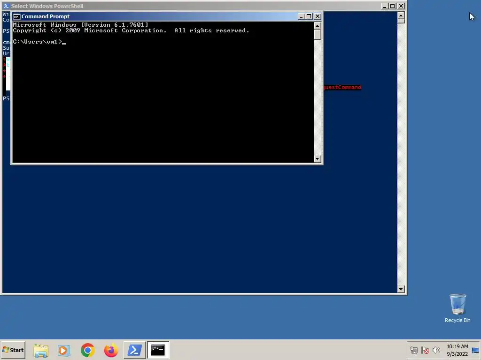Screen dimensions: 481x360
Task: Maximize the Windows PowerShell window
Action: [x=393, y=6]
